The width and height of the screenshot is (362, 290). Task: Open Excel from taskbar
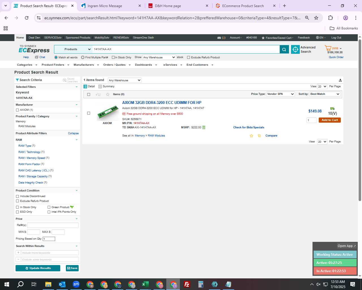pyautogui.click(x=145, y=284)
